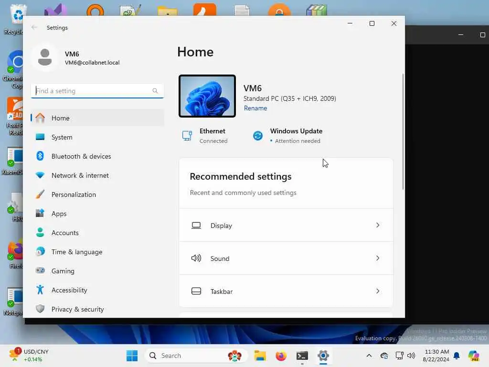Click the Settings window vertical scrollbar
489x367 pixels.
pos(403,132)
